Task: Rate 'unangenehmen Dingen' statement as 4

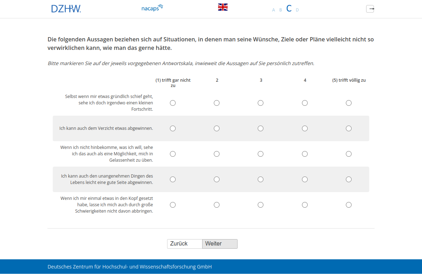Action: tap(305, 179)
